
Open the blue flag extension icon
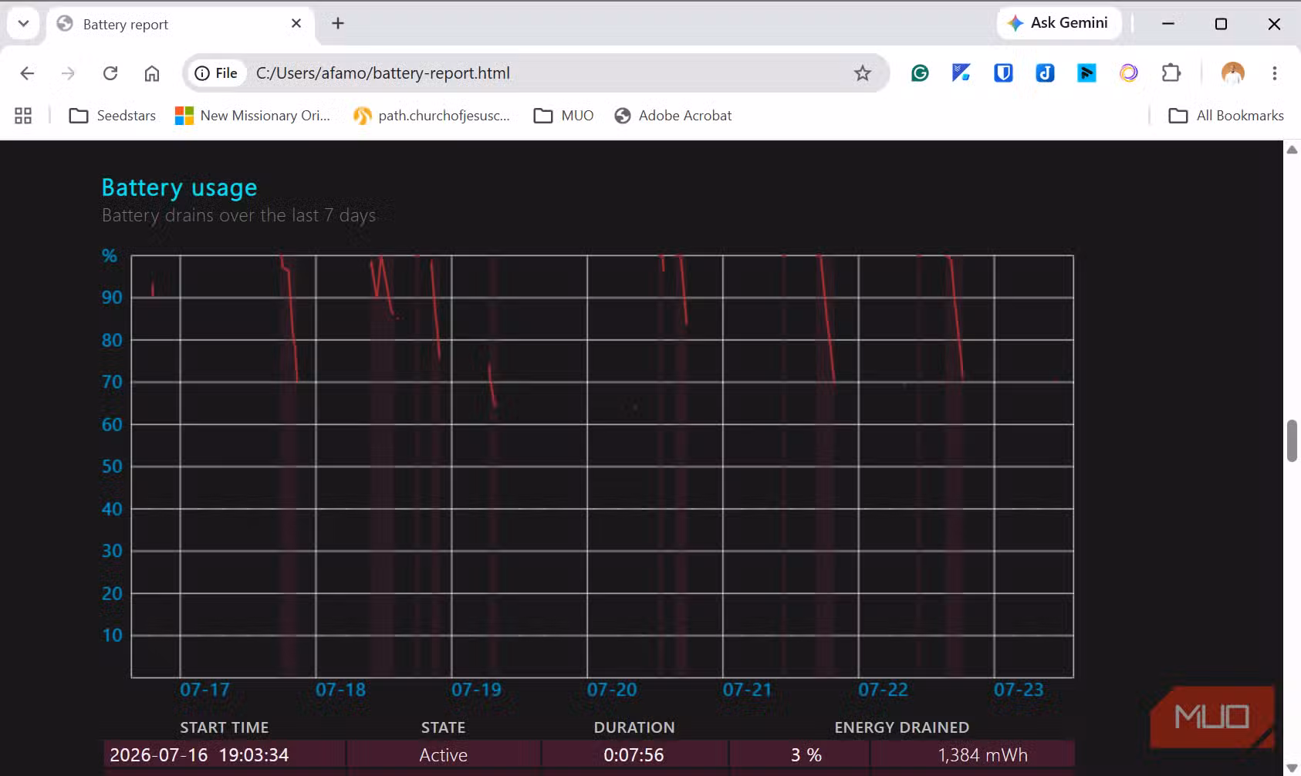tap(1086, 73)
